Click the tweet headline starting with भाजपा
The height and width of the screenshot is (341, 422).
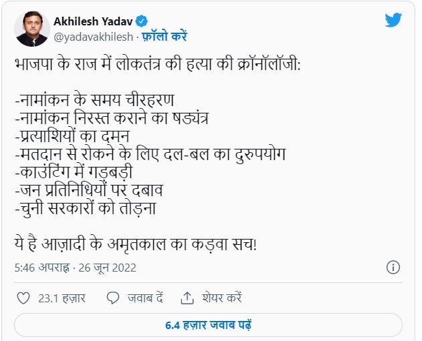(x=157, y=65)
